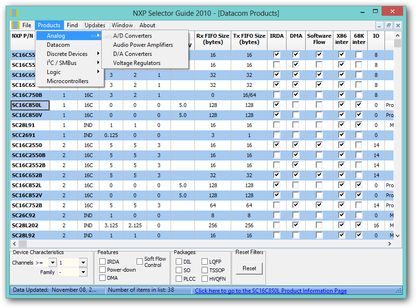Screen dimensions: 416x308
Task: Click the document icon beside File menu
Action: pyautogui.click(x=15, y=25)
